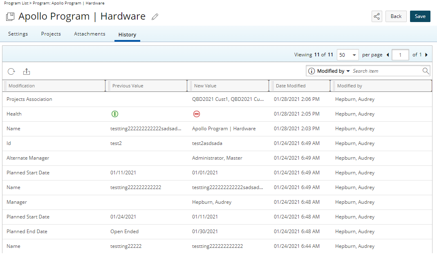Screen dimensions: 437x254
Task: Switch to the Settings tab
Action: 18,34
